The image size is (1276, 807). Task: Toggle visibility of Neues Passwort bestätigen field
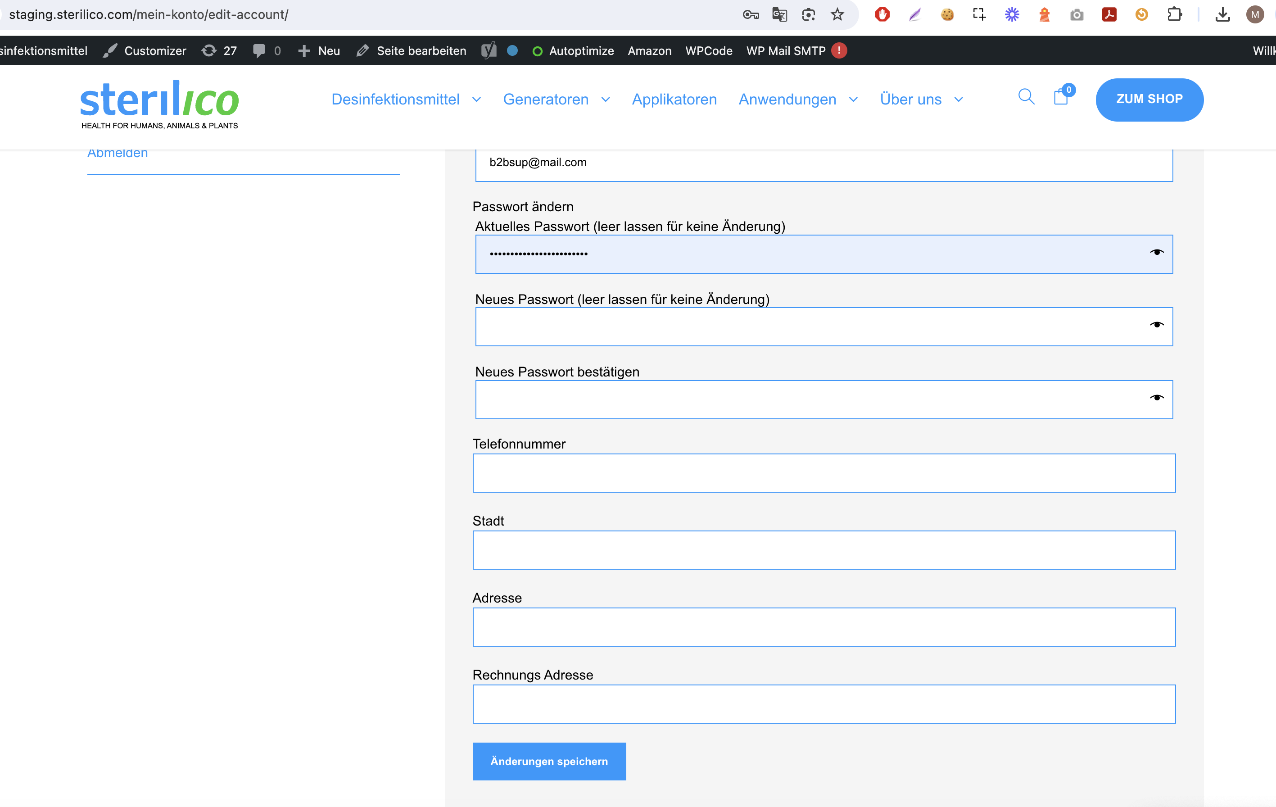coord(1157,398)
